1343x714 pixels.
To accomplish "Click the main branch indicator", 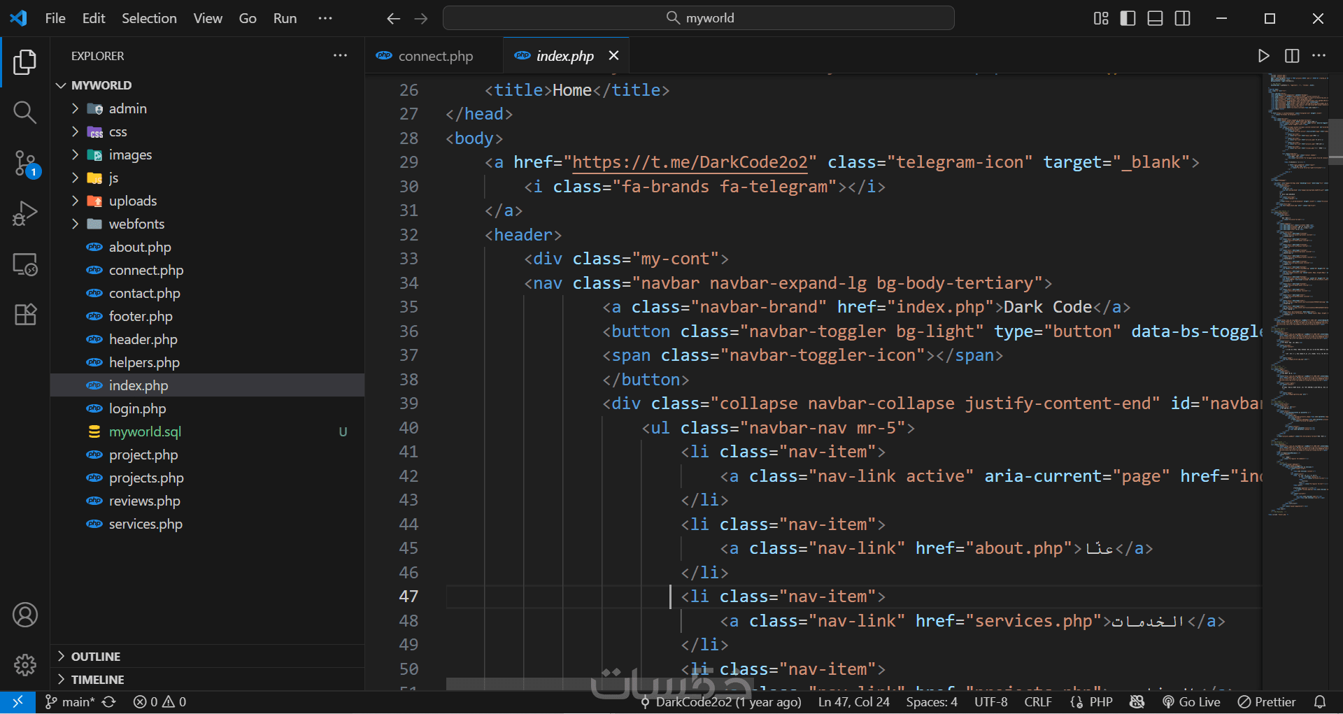I will point(69,702).
